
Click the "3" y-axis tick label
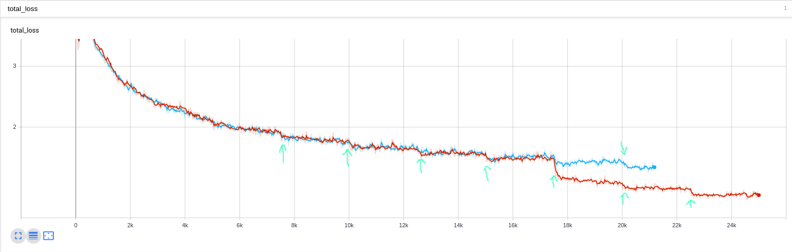[x=15, y=66]
